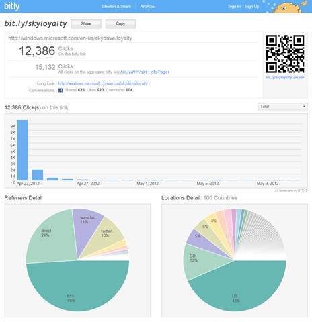
Task: Expand the Total dropdown above the chart
Action: pyautogui.click(x=282, y=107)
